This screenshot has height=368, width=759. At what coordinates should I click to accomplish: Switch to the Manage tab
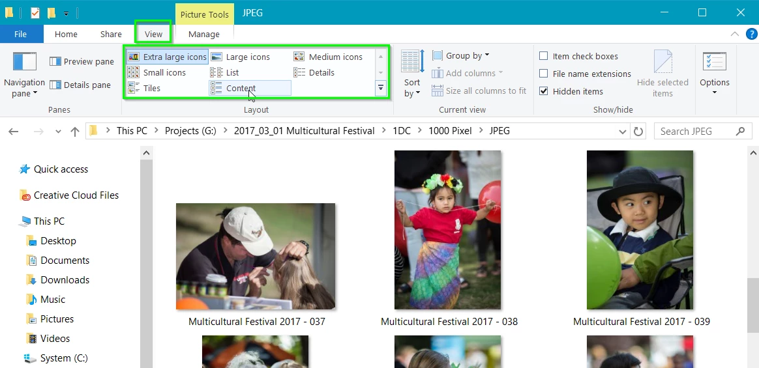coord(204,34)
